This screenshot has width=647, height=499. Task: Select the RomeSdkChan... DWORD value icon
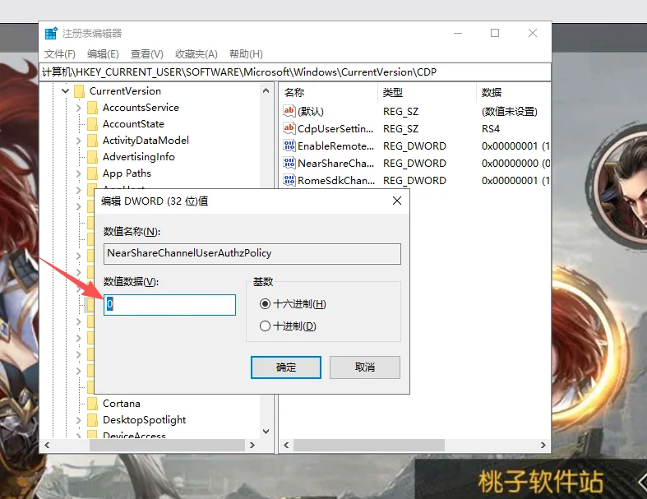[x=289, y=180]
